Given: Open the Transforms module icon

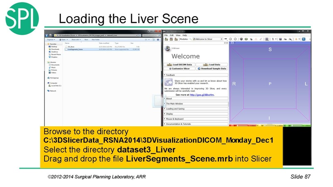Looking at the screenshot, I should [x=256, y=39].
